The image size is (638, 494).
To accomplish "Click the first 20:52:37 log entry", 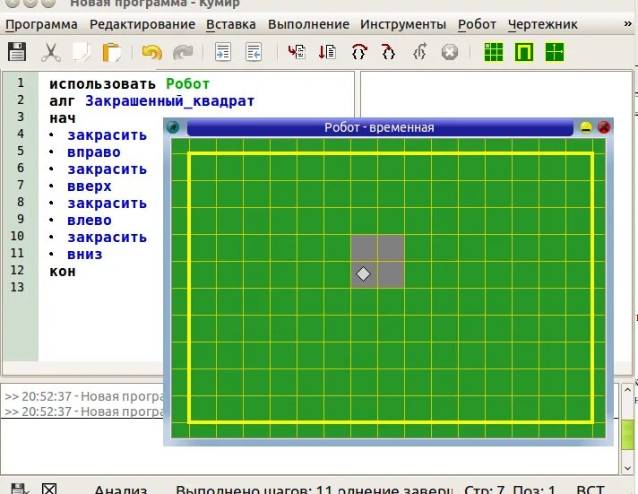I will [x=84, y=396].
